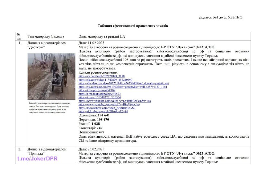The image size is (257, 182).
Task: Click the caption text under the thumbnail
Action: point(51,108)
